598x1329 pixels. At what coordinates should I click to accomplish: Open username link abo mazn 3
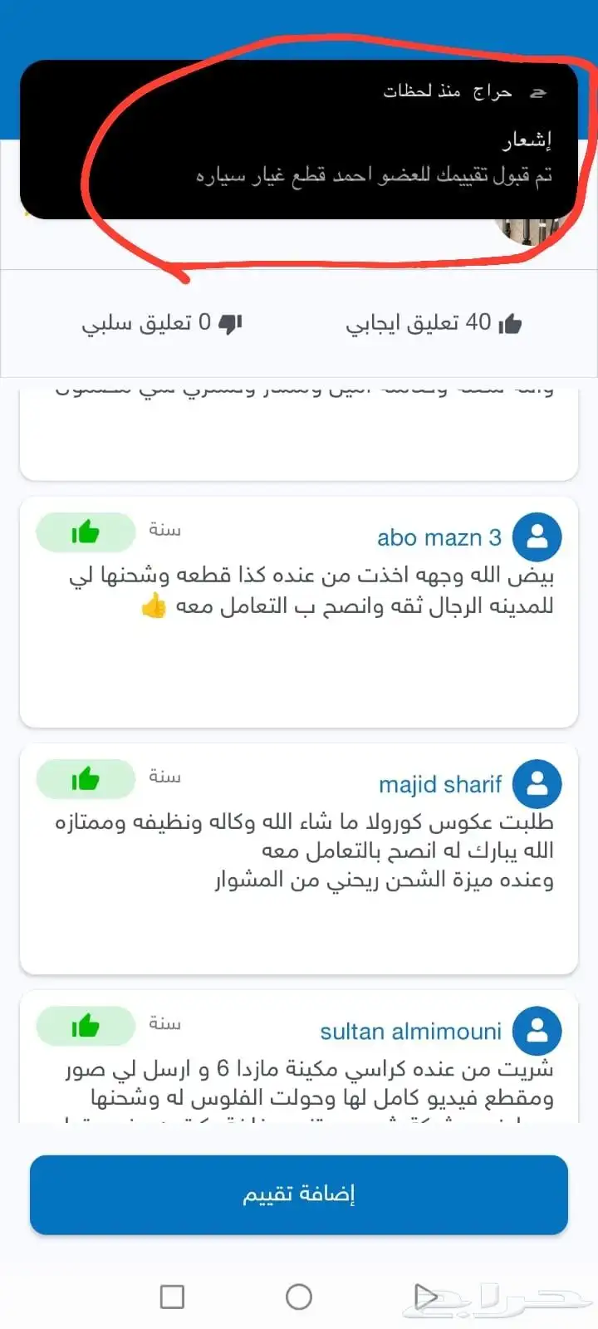click(x=439, y=537)
